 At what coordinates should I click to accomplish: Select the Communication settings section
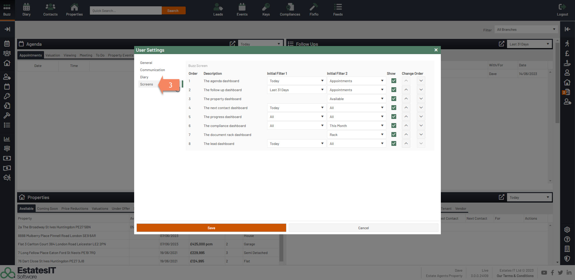(152, 70)
